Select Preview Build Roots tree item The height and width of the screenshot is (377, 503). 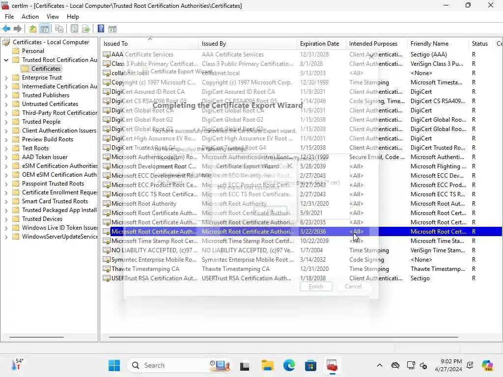48,139
